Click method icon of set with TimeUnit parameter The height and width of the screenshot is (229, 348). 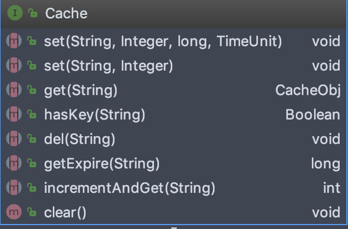click(13, 41)
